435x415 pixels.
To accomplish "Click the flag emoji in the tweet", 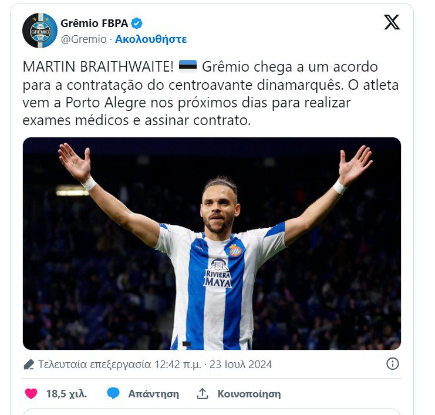I will click(x=188, y=66).
